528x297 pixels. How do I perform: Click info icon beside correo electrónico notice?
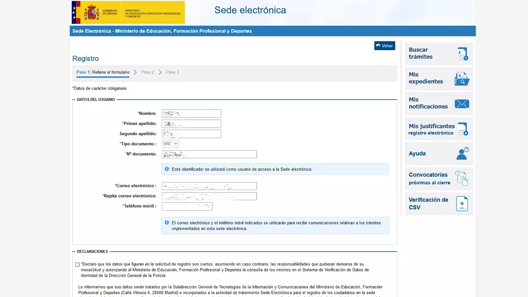(x=167, y=223)
